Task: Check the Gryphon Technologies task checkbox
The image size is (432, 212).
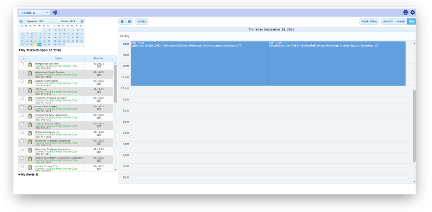Action: [x=22, y=81]
